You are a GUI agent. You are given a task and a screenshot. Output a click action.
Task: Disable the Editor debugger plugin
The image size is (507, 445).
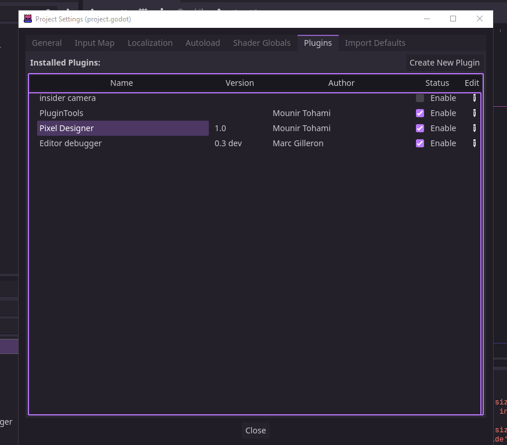(419, 143)
